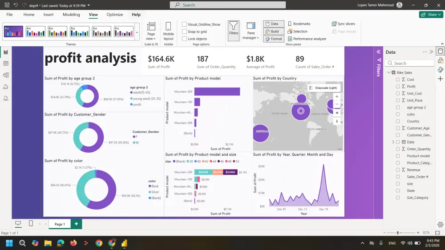
Task: Click the Data pane Search field
Action: coord(409,63)
